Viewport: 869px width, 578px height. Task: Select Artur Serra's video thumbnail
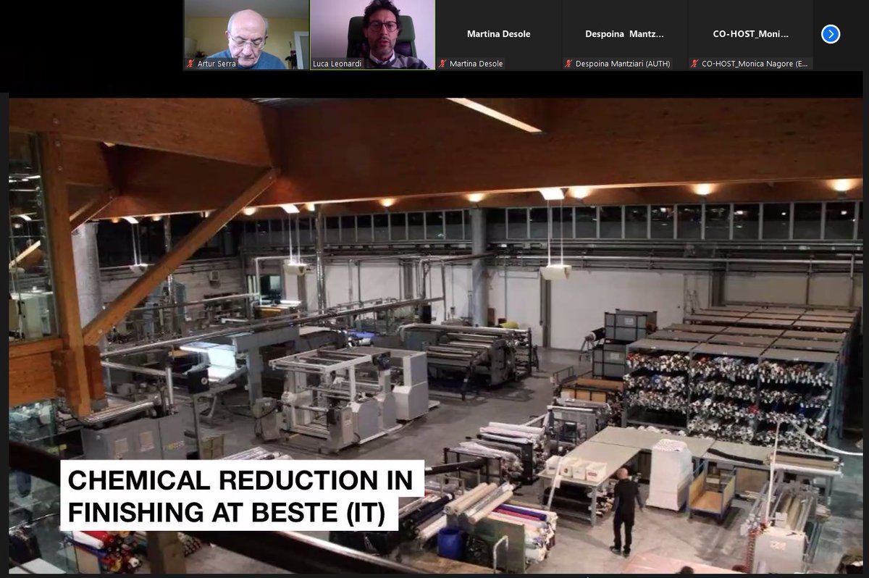pos(246,35)
